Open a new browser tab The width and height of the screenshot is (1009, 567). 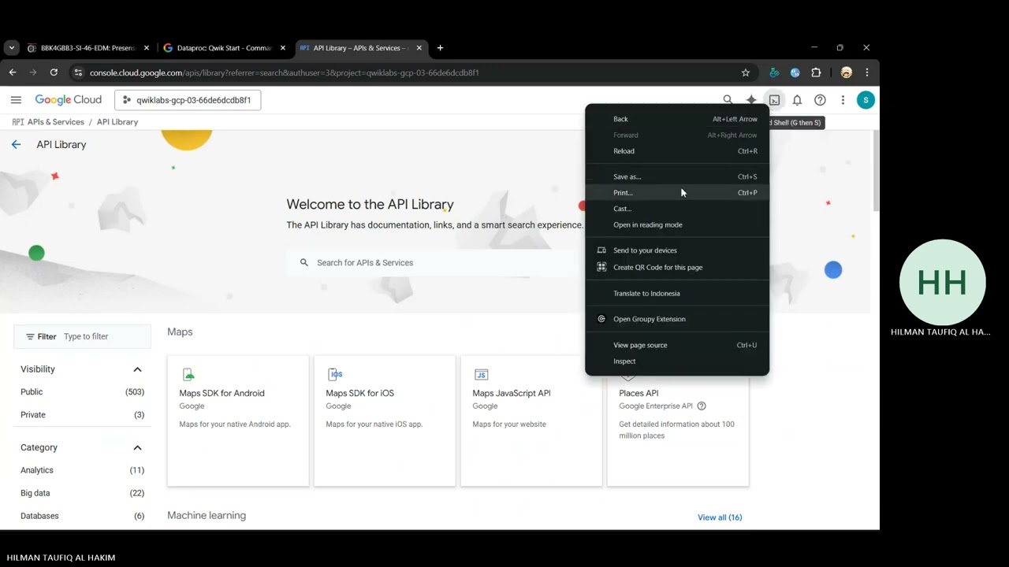pyautogui.click(x=440, y=48)
